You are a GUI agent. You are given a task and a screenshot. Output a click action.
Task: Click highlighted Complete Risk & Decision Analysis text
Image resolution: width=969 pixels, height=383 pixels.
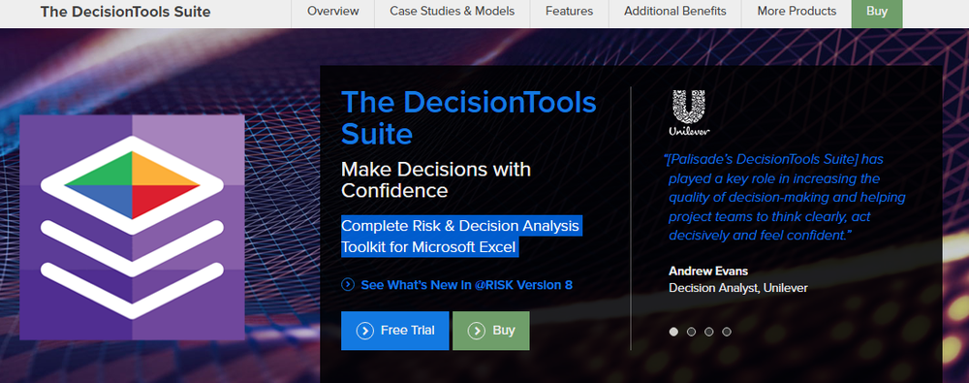tap(461, 237)
